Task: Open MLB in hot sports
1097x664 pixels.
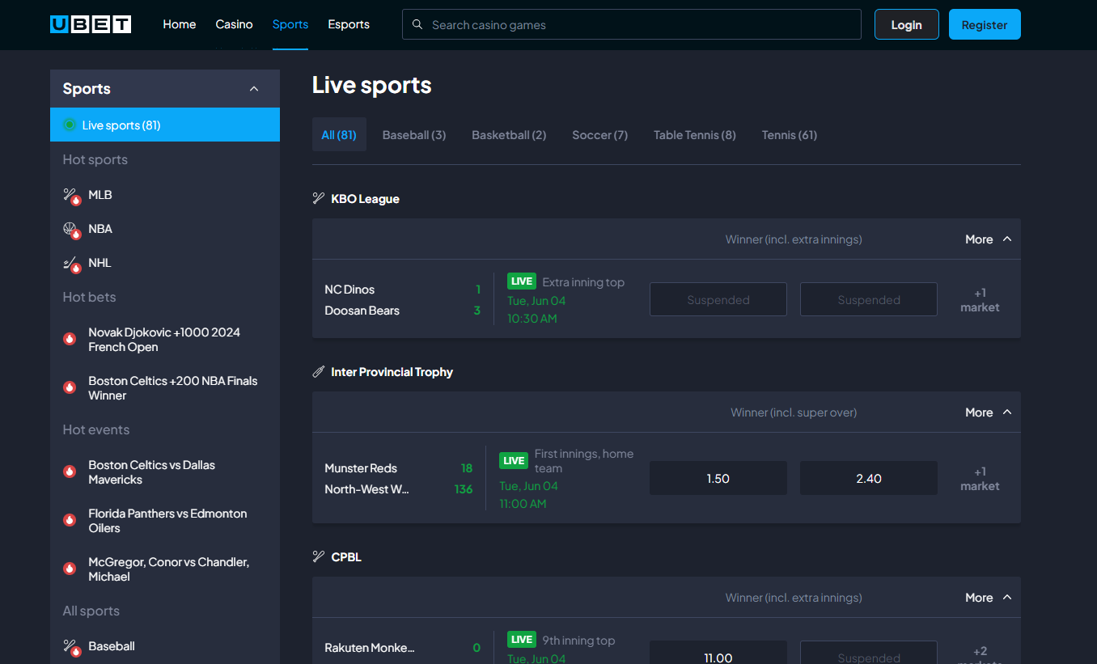Action: (x=100, y=195)
